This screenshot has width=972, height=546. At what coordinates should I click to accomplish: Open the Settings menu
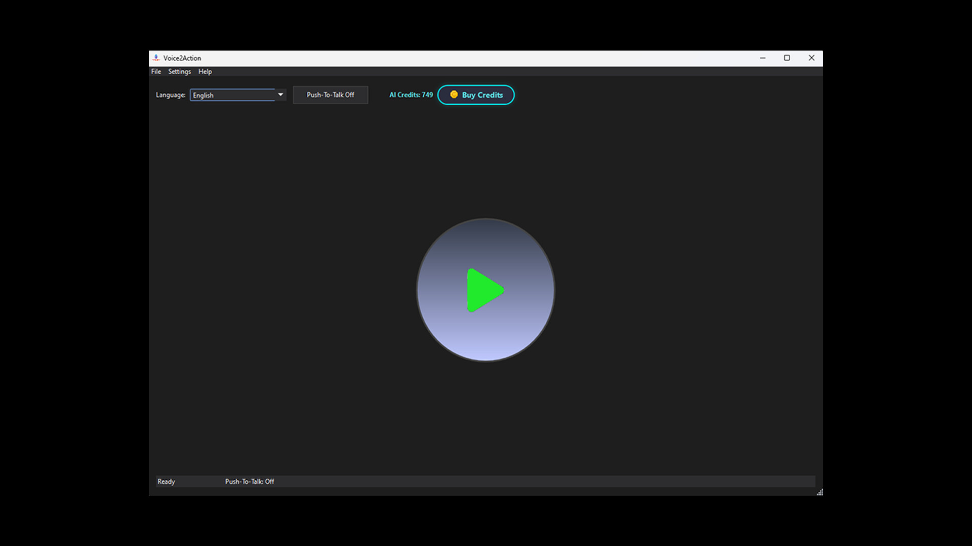pyautogui.click(x=179, y=71)
